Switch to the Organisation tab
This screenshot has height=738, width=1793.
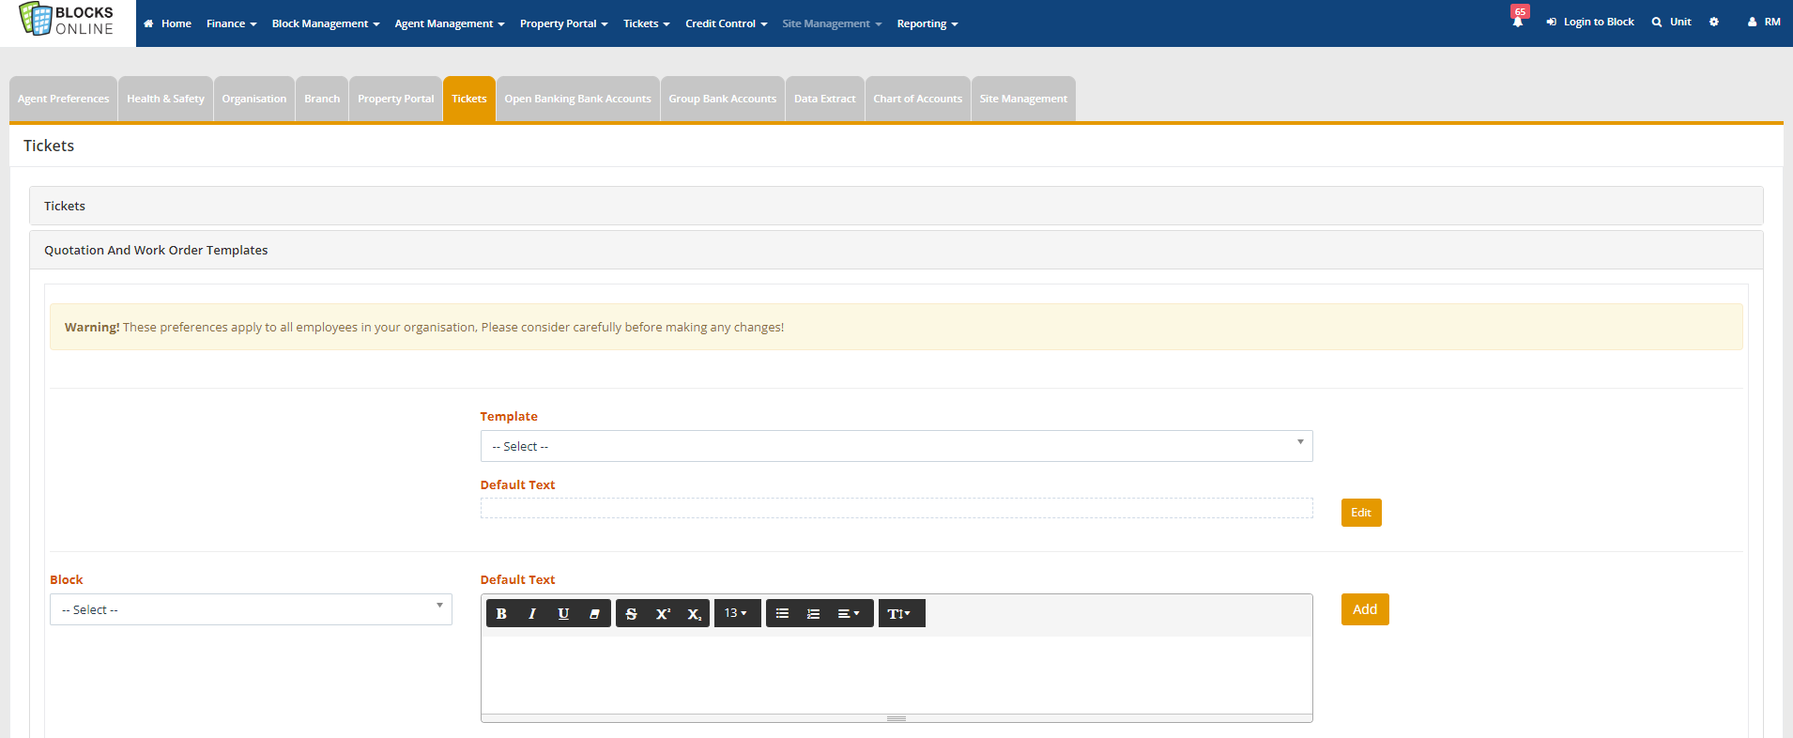254,99
